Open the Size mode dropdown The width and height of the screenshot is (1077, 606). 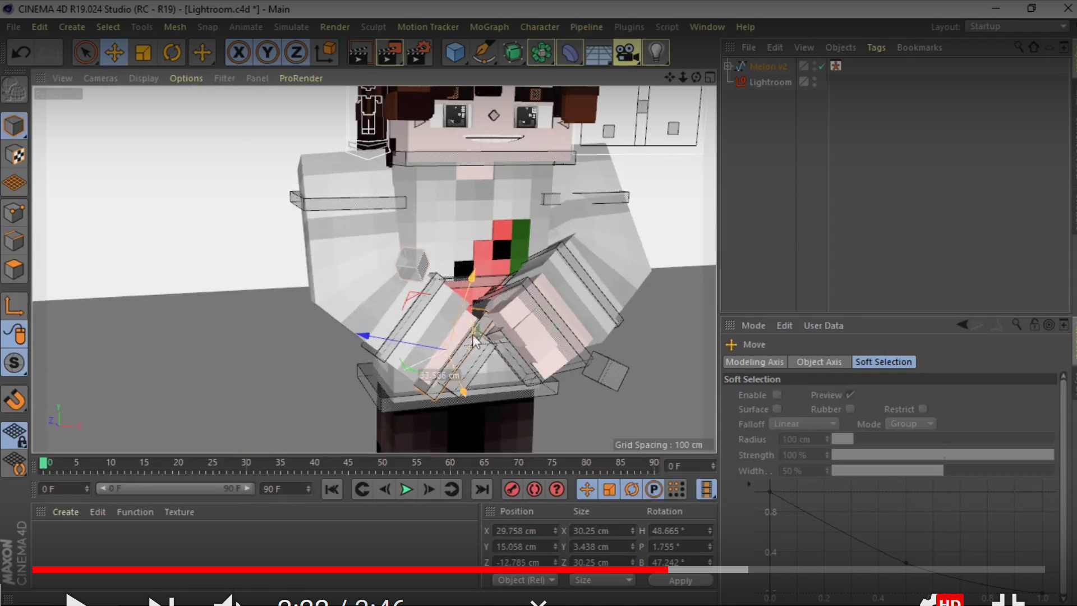pos(602,580)
